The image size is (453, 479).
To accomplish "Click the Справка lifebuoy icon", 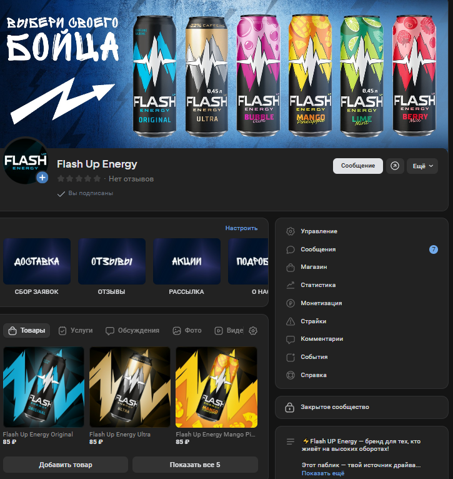I will click(x=291, y=375).
